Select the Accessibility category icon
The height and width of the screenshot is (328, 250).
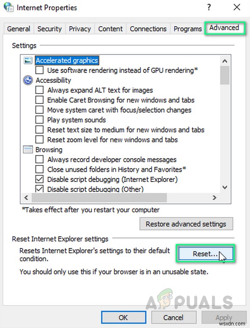pos(28,80)
